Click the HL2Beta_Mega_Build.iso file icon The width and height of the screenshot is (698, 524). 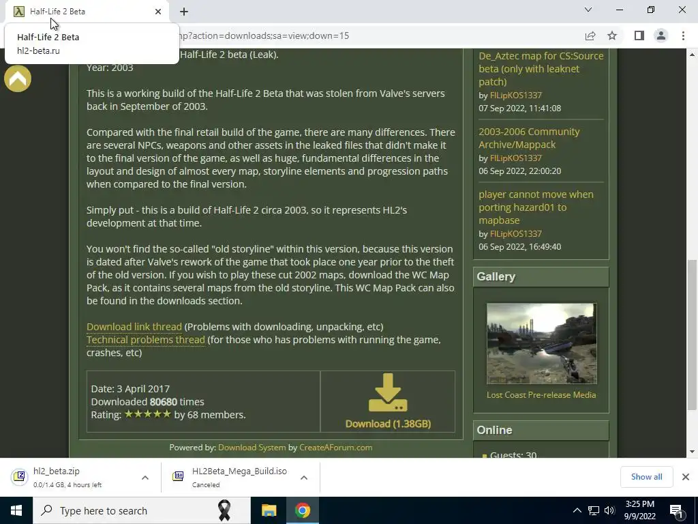tap(178, 476)
